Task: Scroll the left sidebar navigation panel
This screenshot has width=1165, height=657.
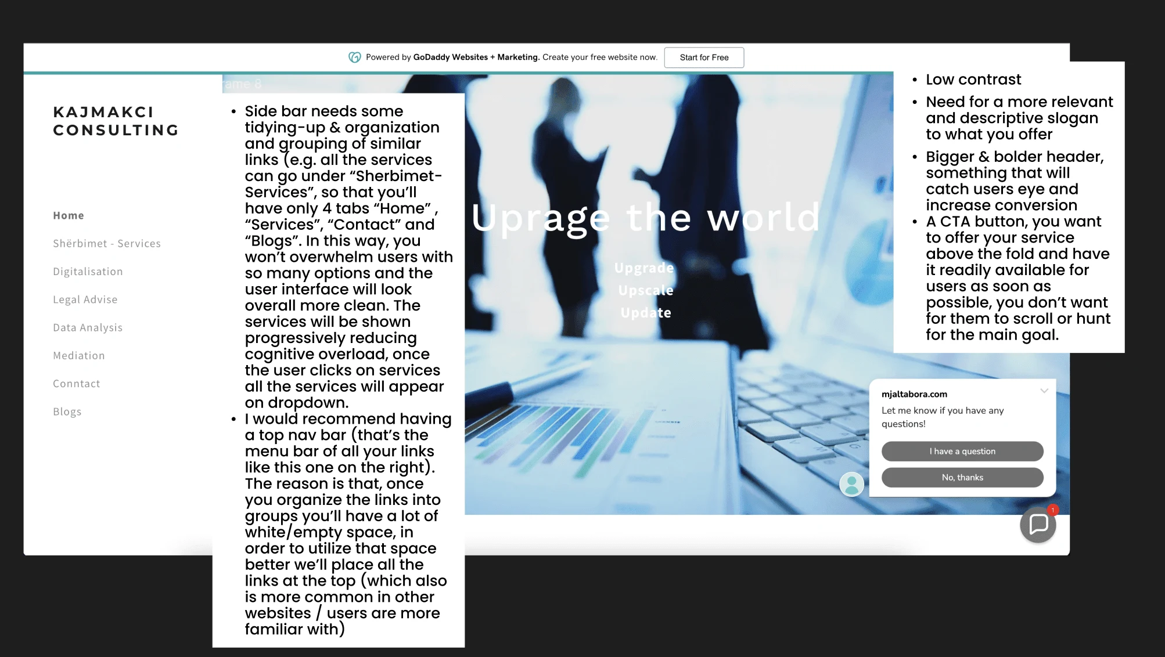Action: (125, 312)
